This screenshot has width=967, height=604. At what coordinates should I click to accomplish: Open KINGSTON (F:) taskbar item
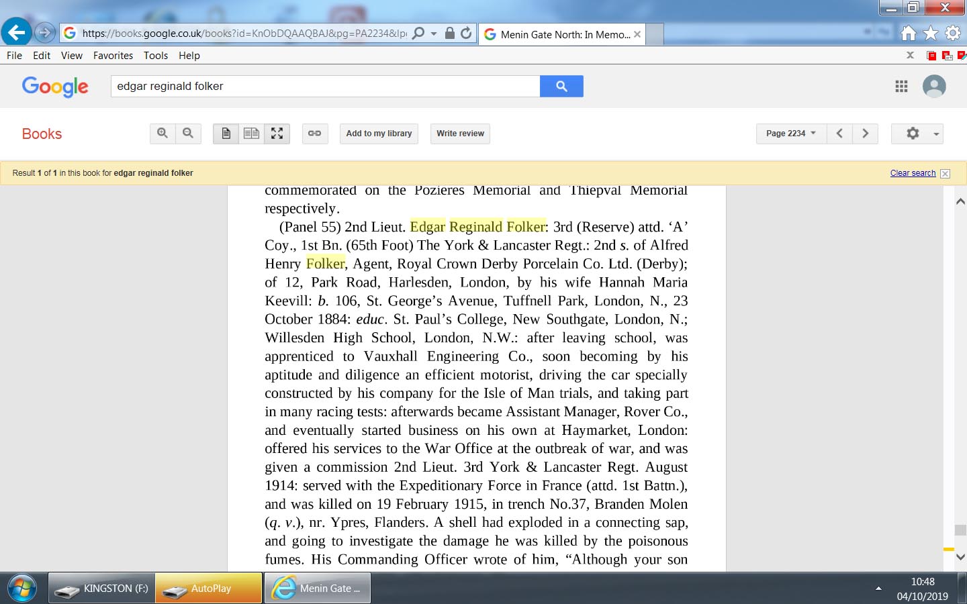tap(101, 589)
